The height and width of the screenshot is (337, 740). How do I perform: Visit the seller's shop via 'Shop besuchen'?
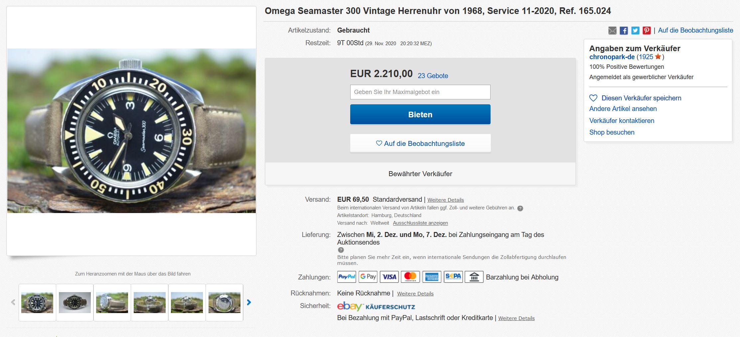(x=612, y=132)
